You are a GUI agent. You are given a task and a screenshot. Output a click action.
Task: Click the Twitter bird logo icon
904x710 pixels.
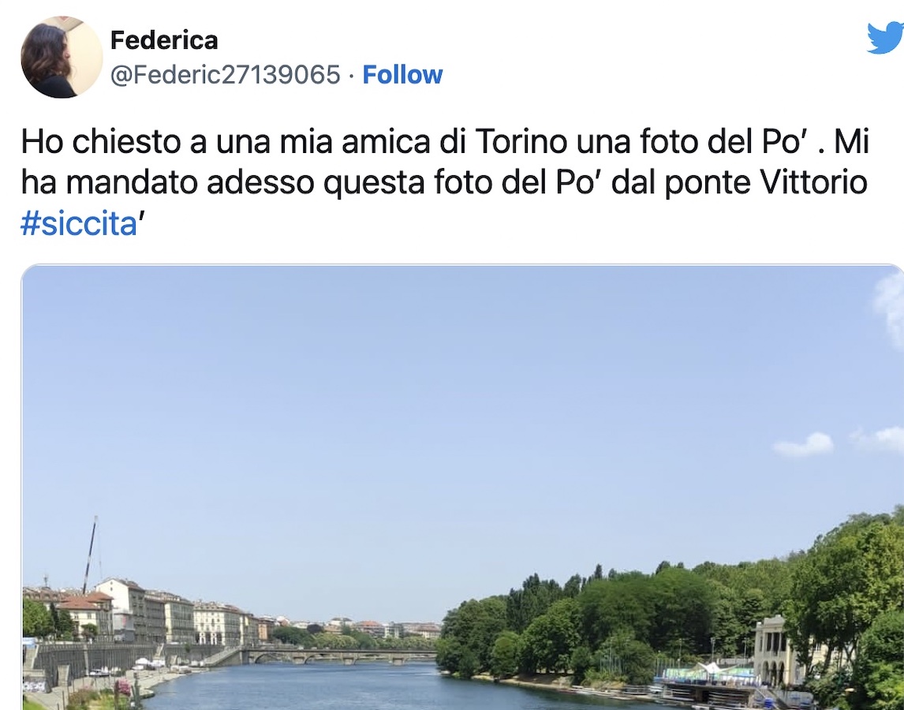click(x=887, y=36)
